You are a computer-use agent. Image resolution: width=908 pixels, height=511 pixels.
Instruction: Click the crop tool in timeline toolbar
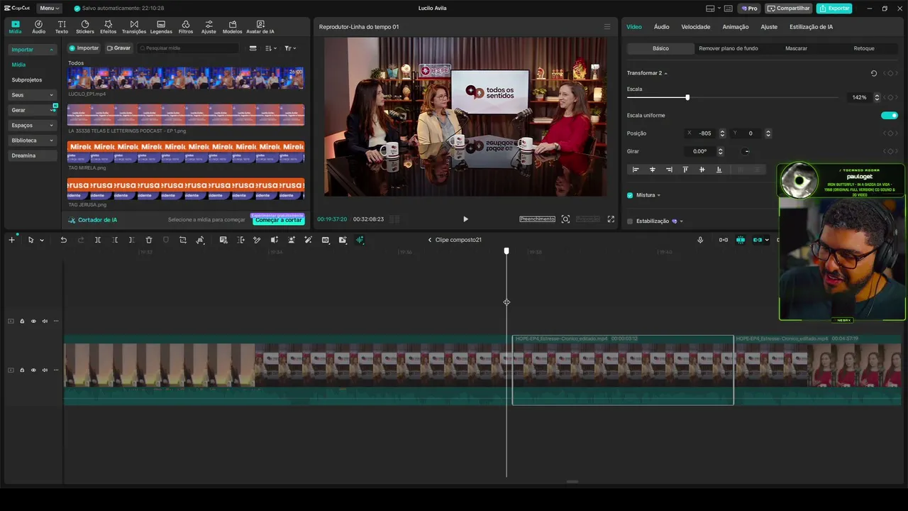click(183, 240)
